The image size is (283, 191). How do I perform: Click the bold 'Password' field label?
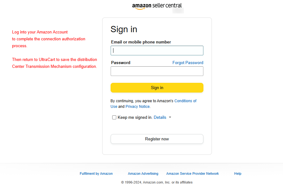point(121,63)
